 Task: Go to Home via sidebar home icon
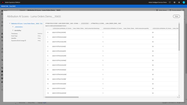[x=2, y=11]
